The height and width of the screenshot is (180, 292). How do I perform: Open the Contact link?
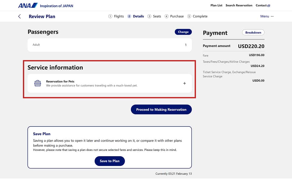[261, 6]
